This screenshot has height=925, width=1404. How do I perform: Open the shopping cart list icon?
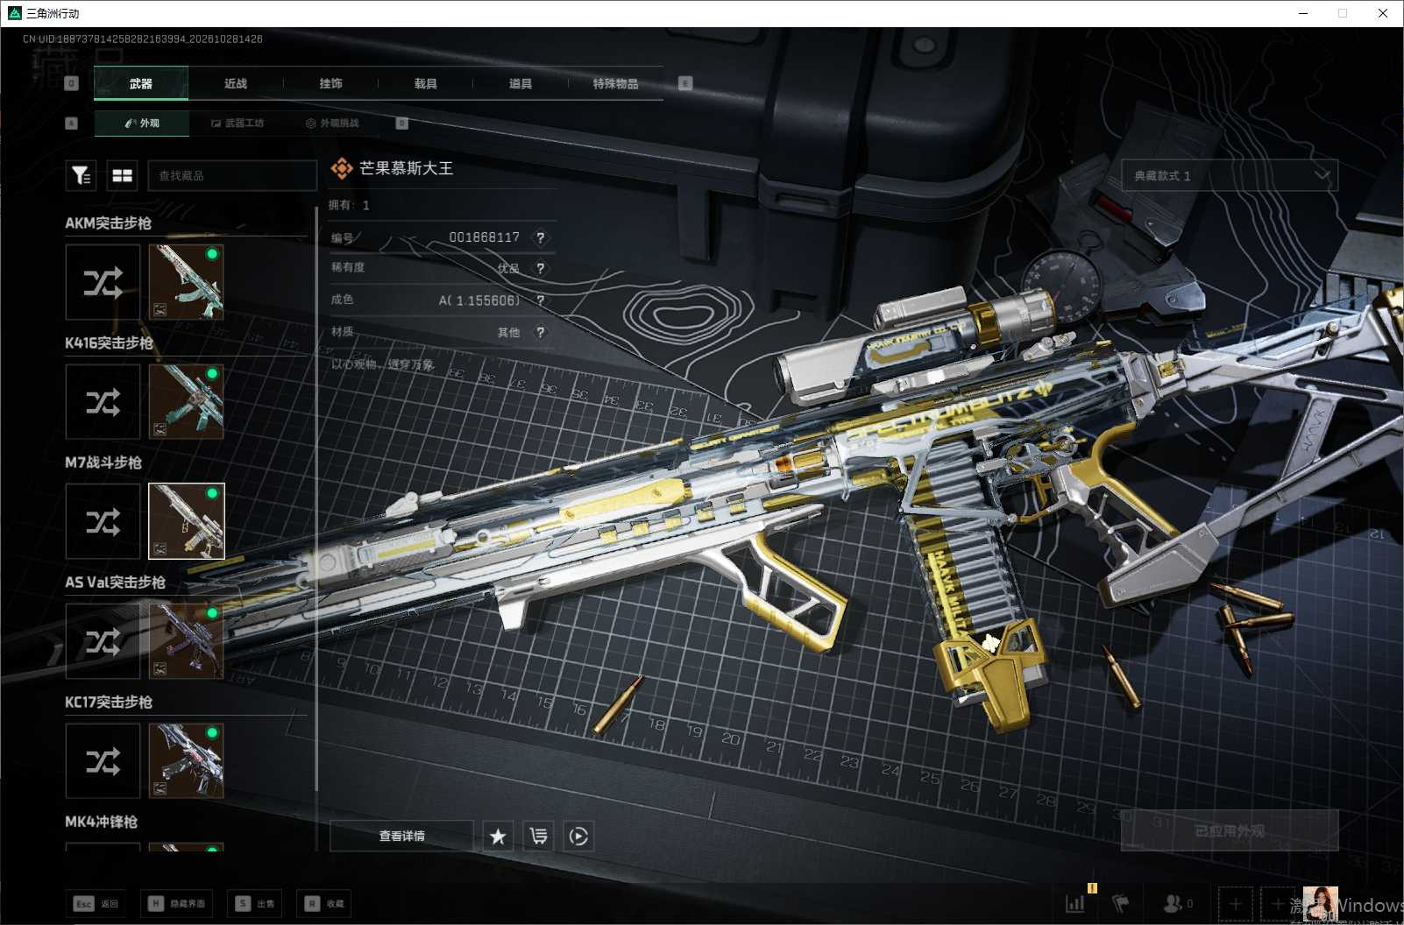tap(538, 836)
